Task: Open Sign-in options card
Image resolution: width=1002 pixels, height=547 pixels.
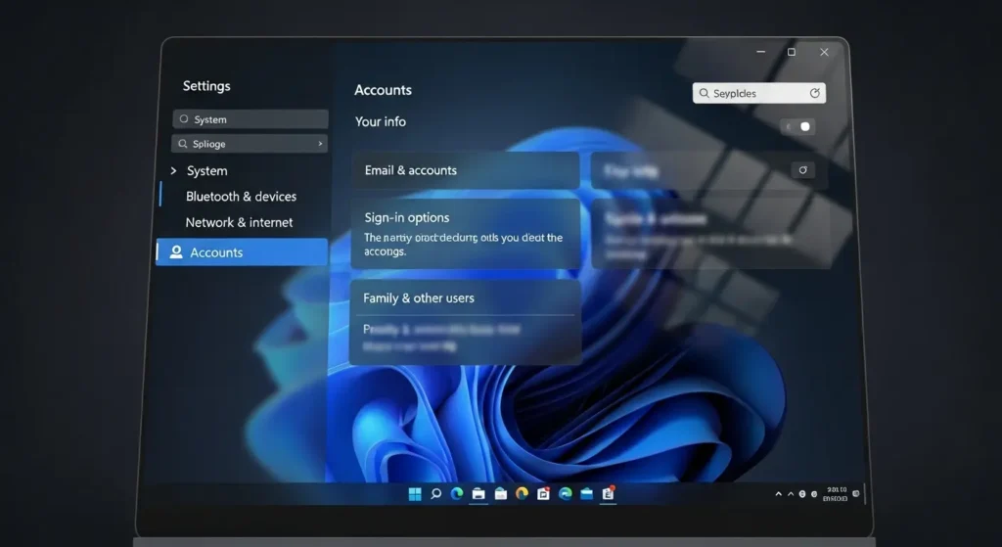Action: coord(465,233)
